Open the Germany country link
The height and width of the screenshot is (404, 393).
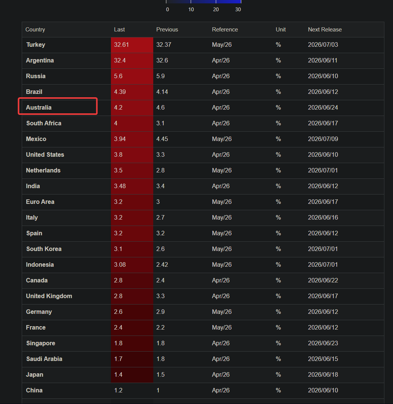coord(39,312)
